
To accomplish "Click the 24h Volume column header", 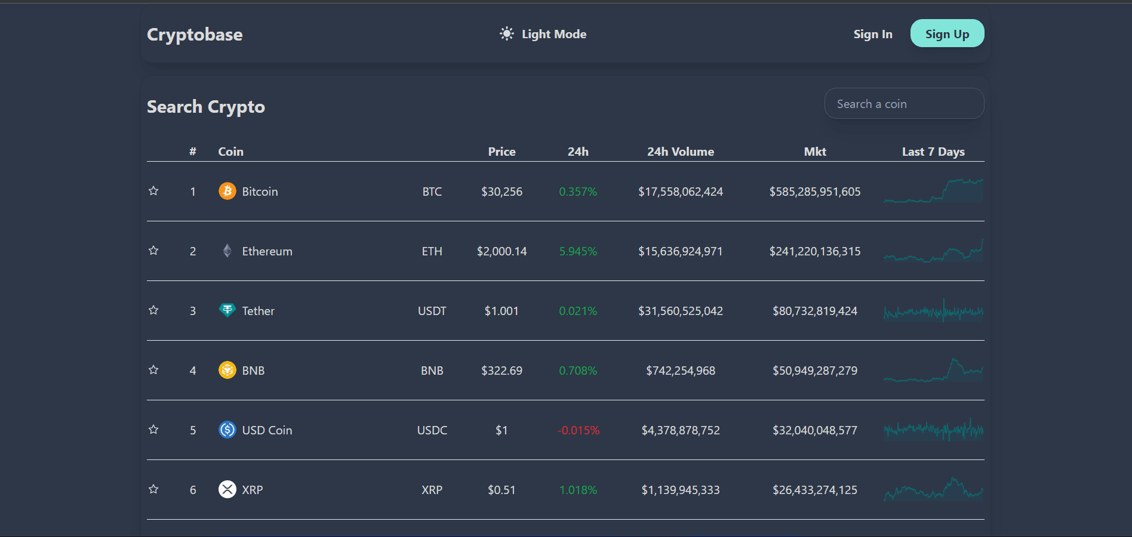I will point(681,152).
